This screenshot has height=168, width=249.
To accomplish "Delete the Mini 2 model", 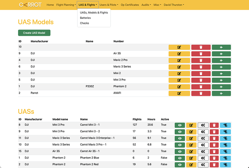I will pos(201,74).
